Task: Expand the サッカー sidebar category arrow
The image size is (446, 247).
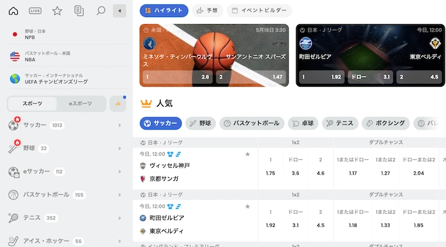Action: click(120, 125)
